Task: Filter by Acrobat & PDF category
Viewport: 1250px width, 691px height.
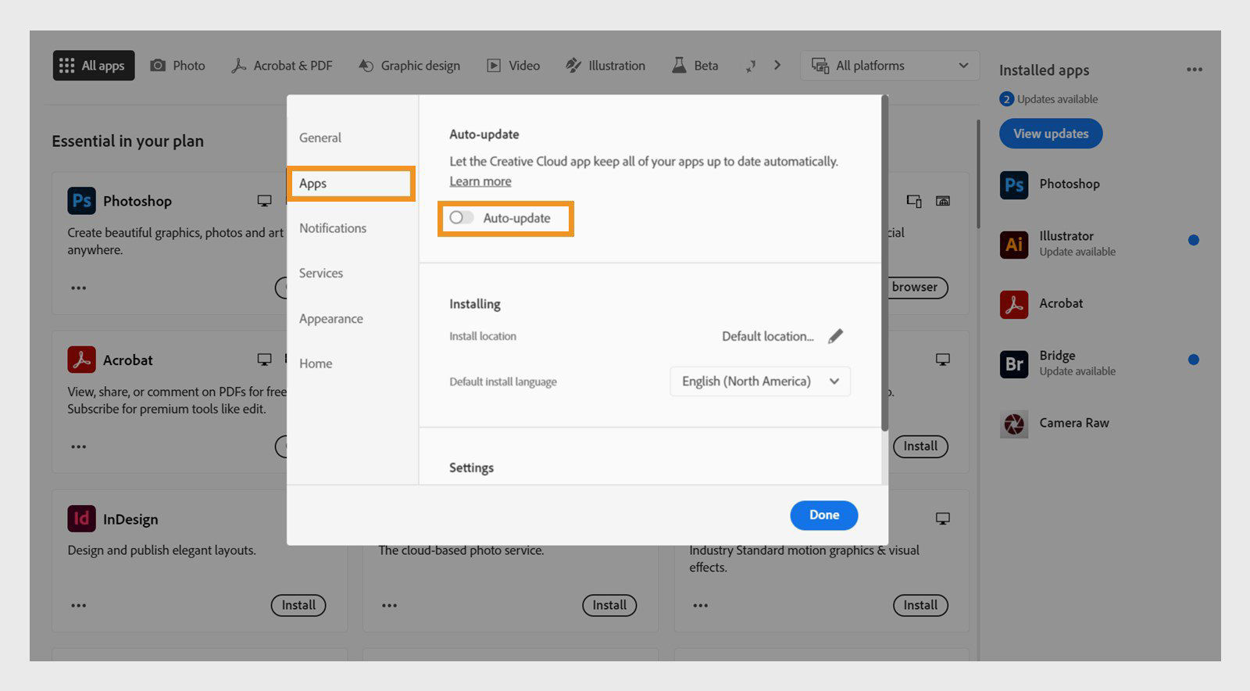Action: click(282, 66)
